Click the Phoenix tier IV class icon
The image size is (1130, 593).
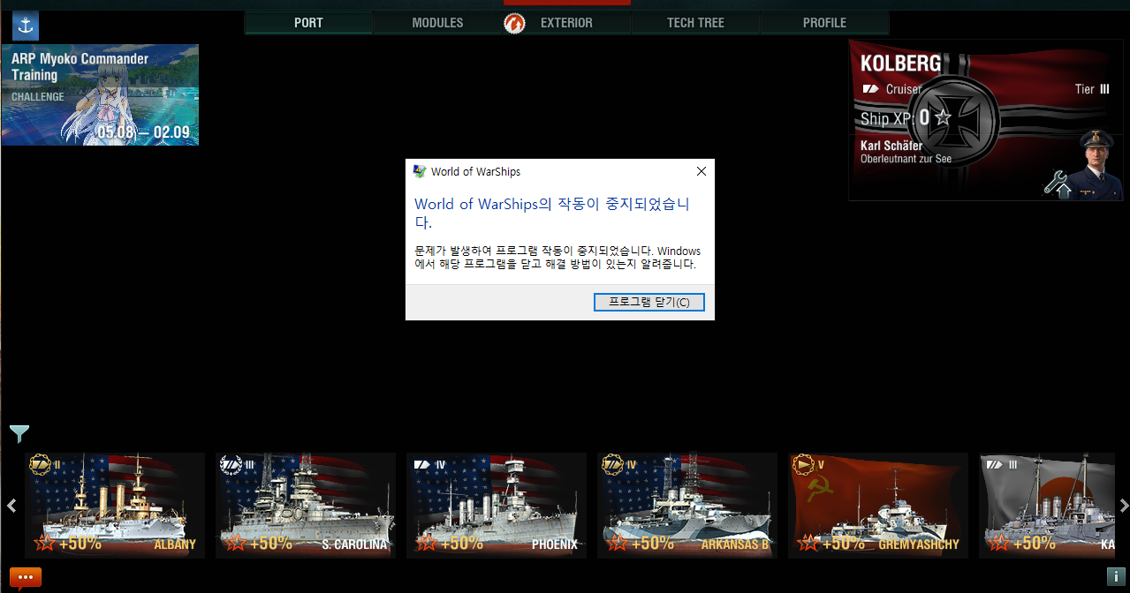[x=422, y=464]
